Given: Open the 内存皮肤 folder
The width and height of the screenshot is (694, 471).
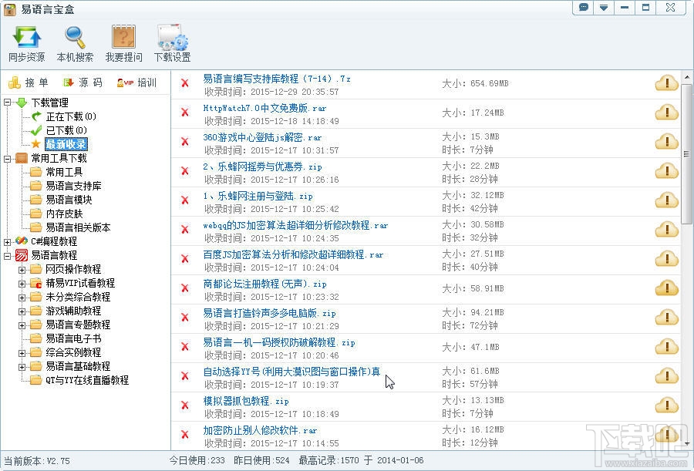Looking at the screenshot, I should pyautogui.click(x=64, y=214).
